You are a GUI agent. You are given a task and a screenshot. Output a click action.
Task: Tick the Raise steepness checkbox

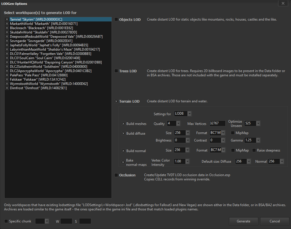[x=254, y=150]
